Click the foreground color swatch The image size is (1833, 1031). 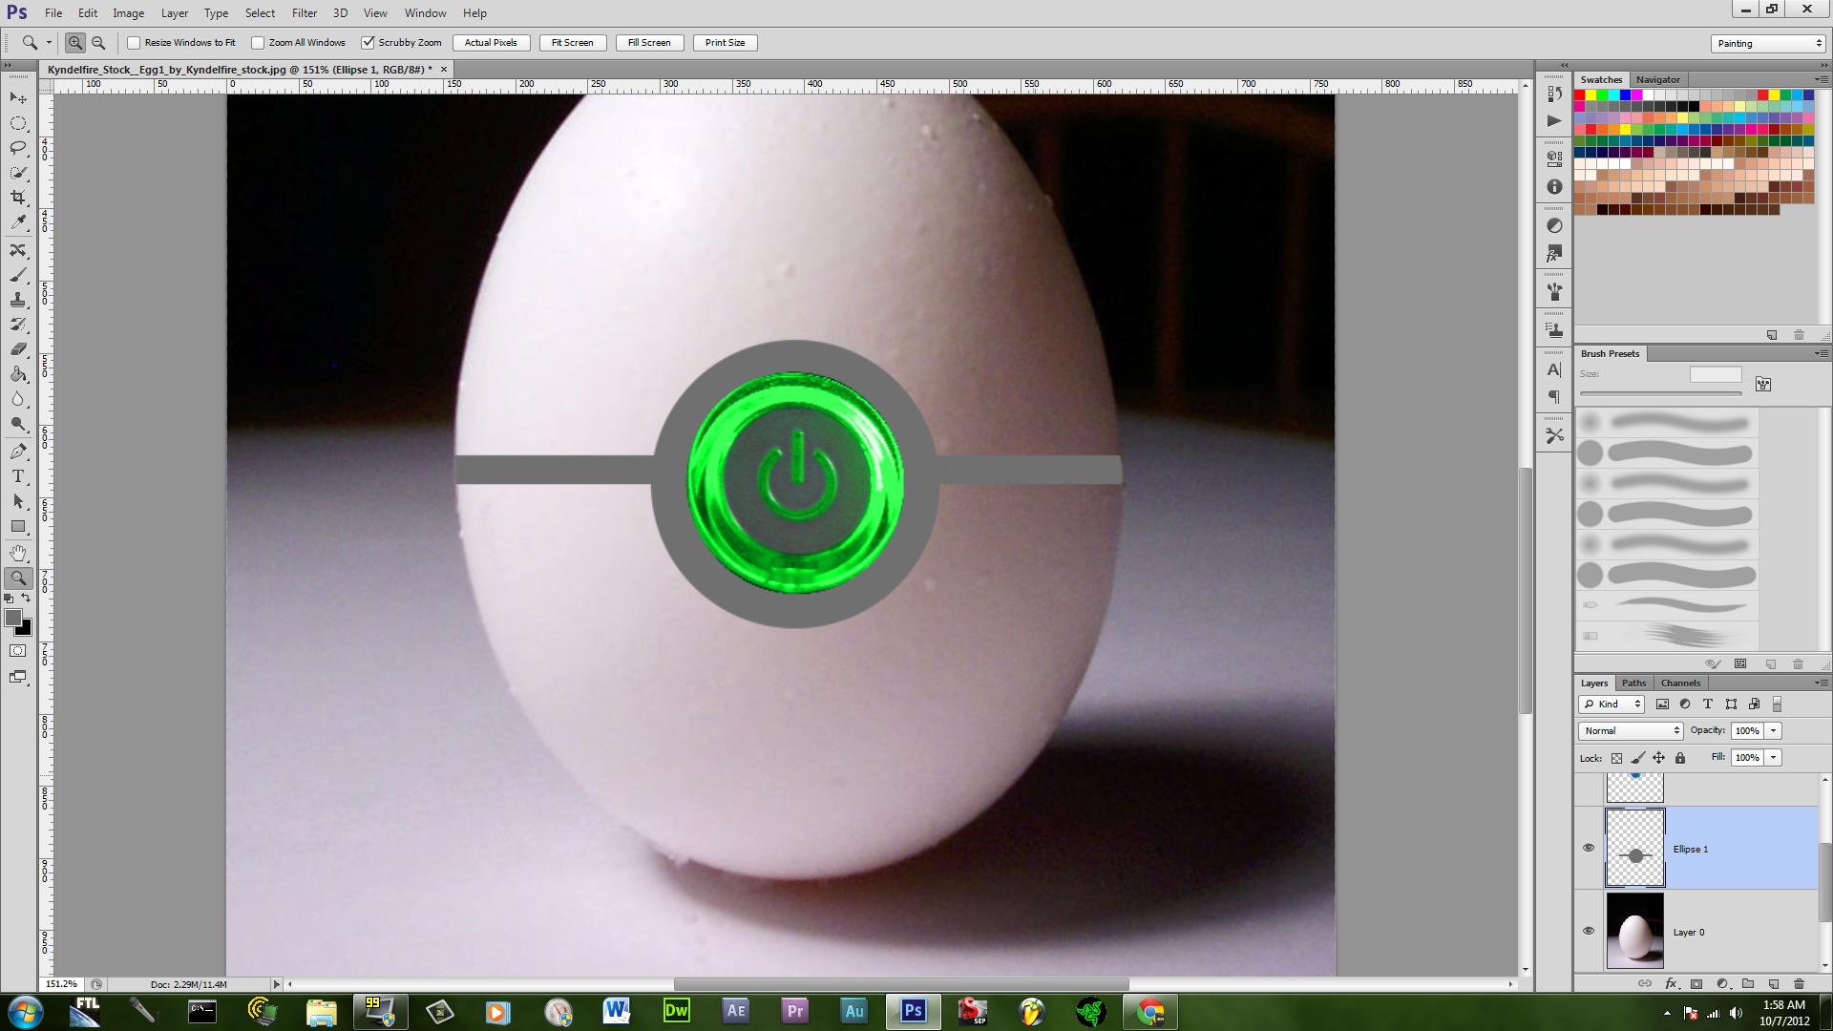(13, 619)
